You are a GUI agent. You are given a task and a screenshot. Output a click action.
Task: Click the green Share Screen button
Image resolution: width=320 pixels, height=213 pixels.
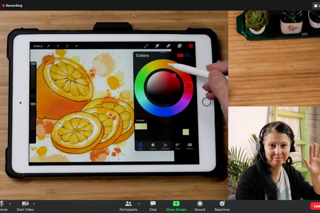(x=176, y=206)
